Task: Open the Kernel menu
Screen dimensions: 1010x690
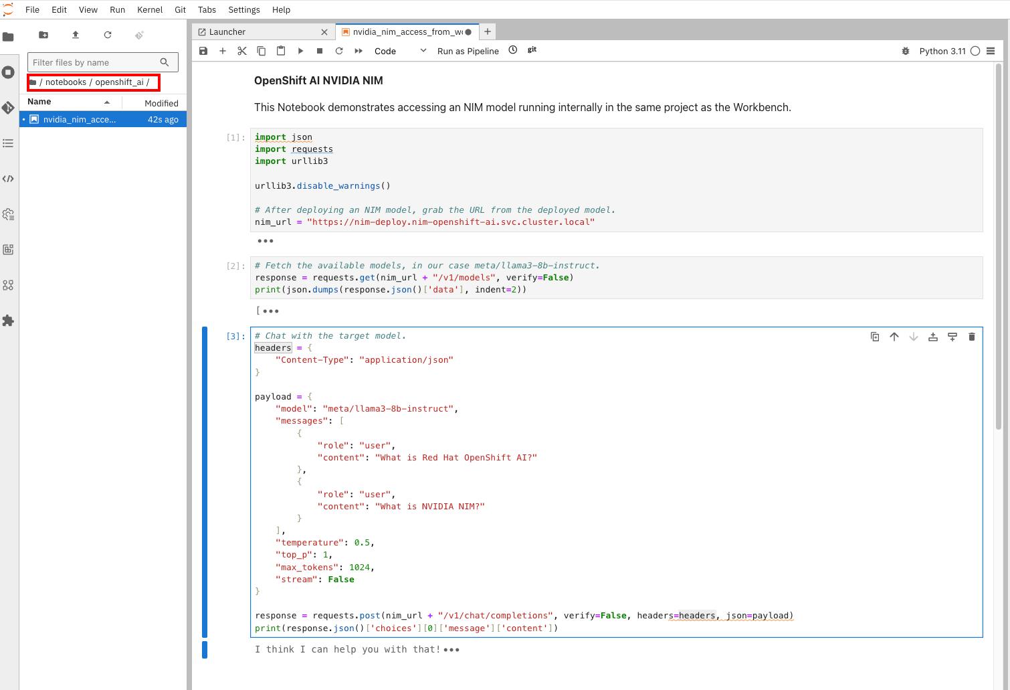Action: coord(150,9)
